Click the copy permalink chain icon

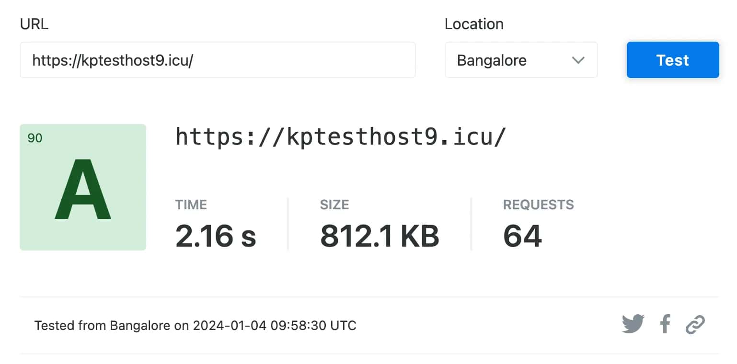click(x=695, y=324)
